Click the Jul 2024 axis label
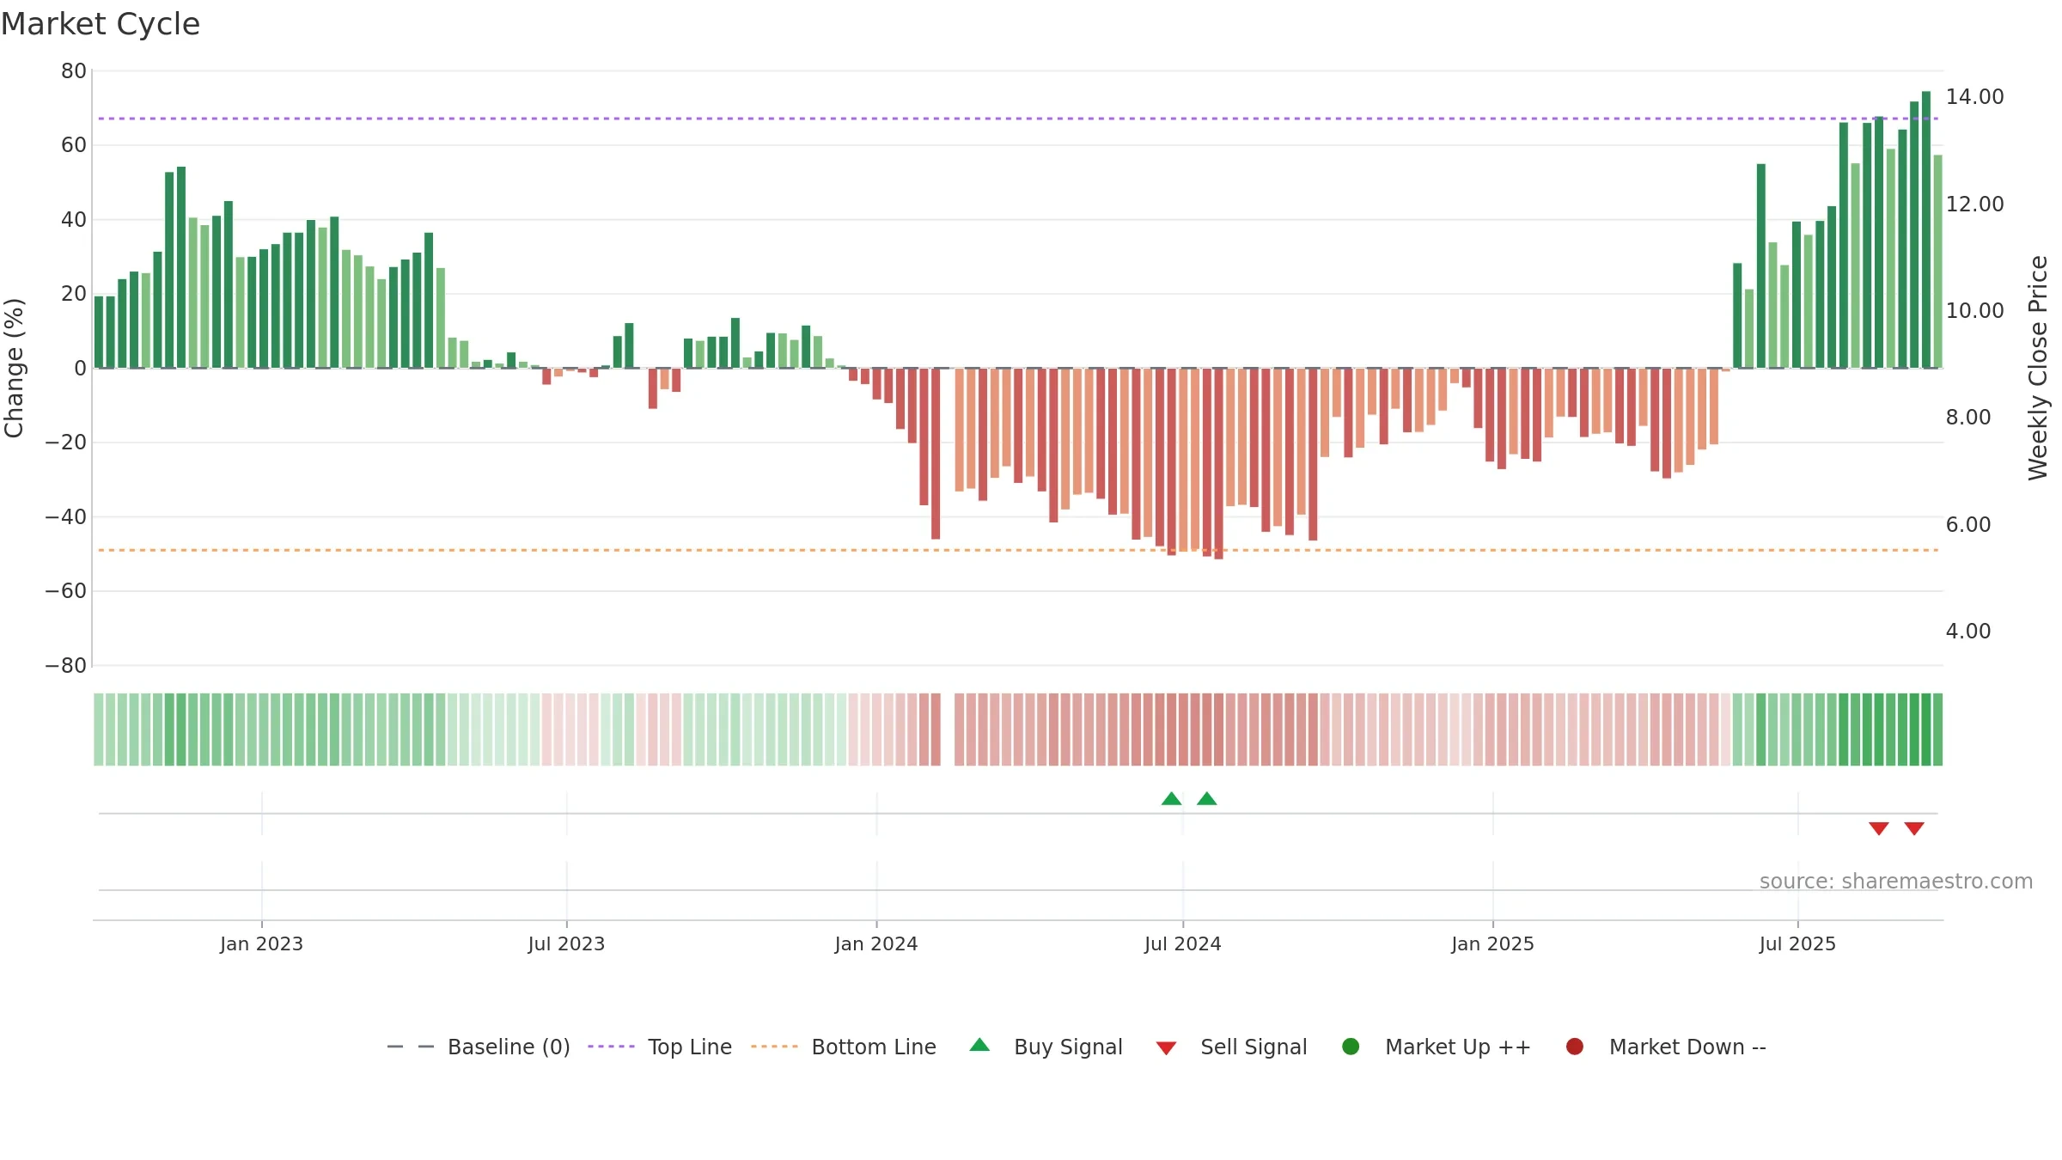The height and width of the screenshot is (1160, 2062). 1183,944
